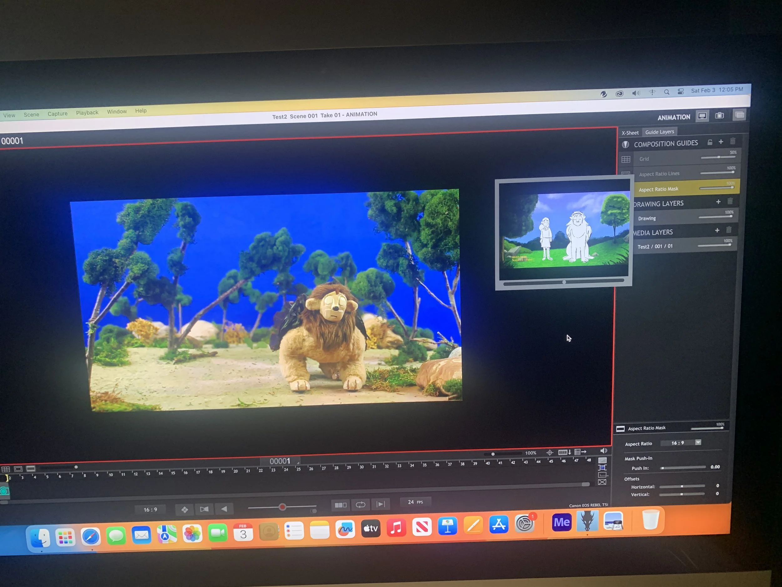Adjust the reference window bottom slider

pos(564,282)
